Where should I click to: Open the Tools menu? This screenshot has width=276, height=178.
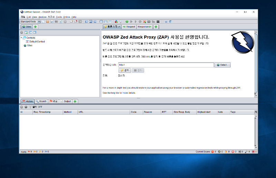coord(59,17)
